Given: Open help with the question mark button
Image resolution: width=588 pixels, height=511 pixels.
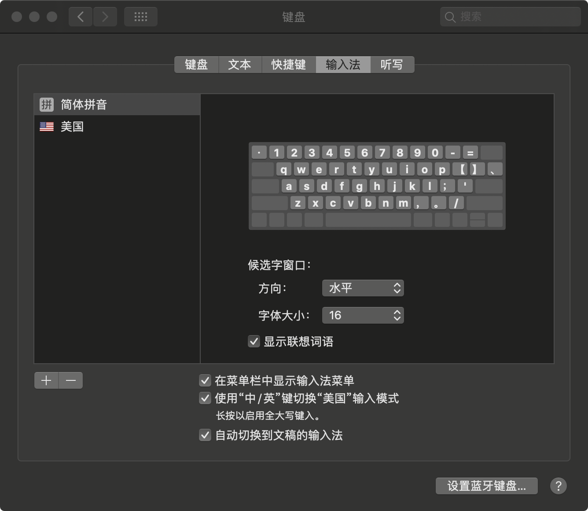Looking at the screenshot, I should (x=558, y=486).
